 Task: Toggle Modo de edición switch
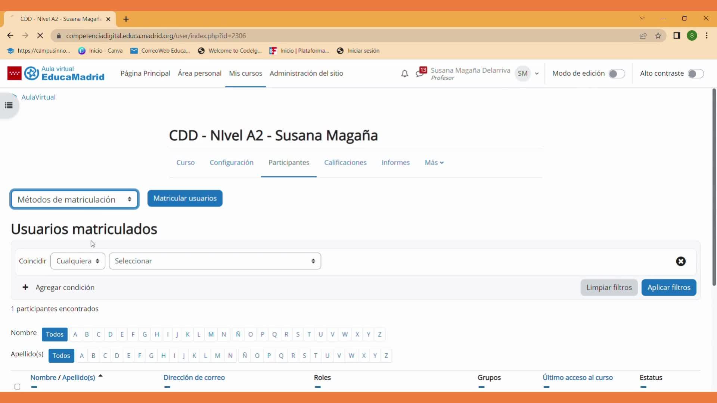[617, 74]
